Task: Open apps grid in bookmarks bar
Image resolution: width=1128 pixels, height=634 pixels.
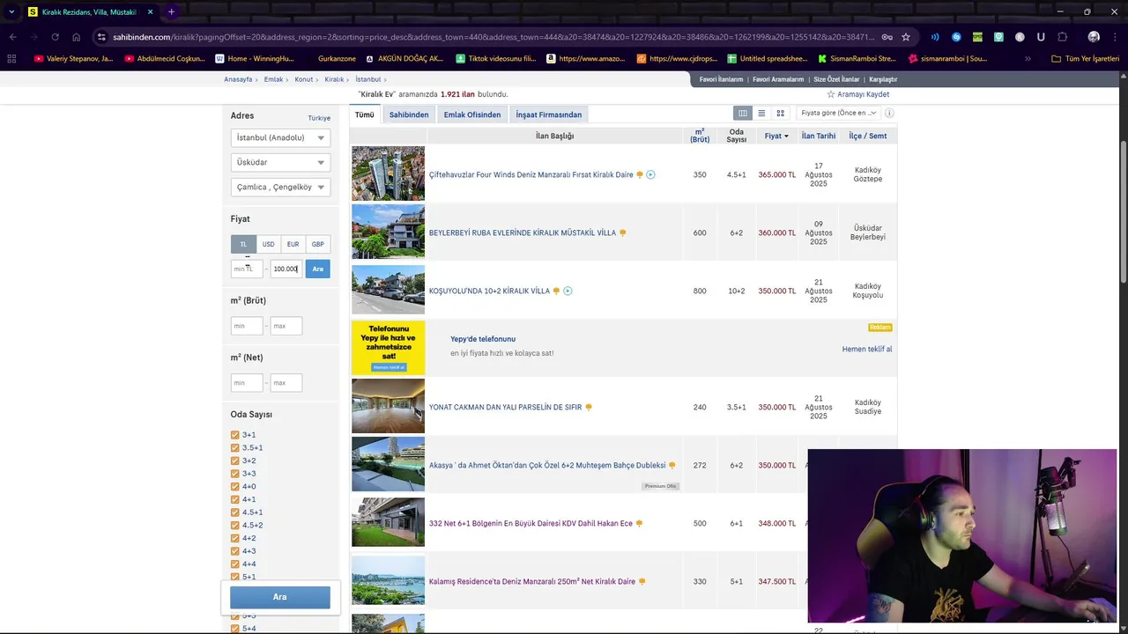Action: [x=11, y=59]
